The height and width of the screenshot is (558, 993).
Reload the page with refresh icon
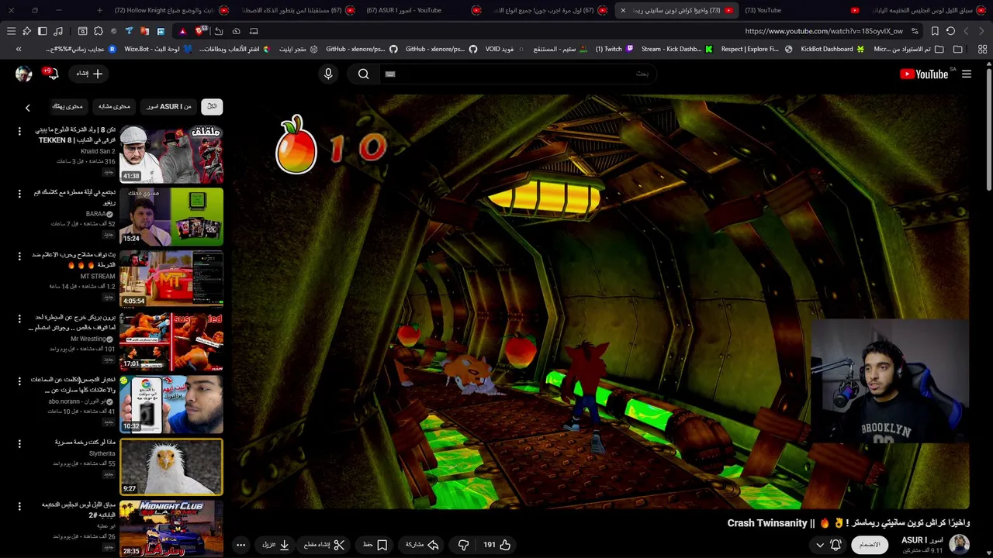[950, 31]
